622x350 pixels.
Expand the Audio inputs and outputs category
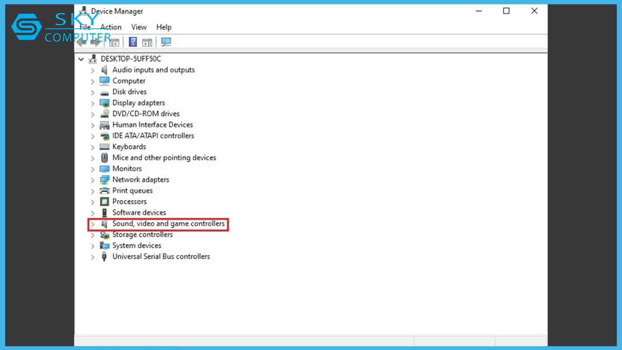92,70
